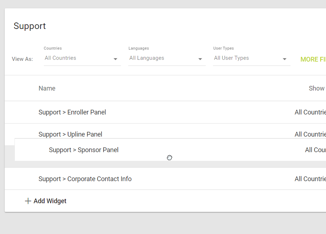Click All Countries value in Enroller Panel row
The height and width of the screenshot is (234, 326).
point(310,112)
